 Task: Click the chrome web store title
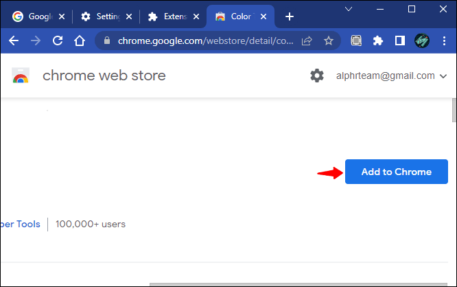(104, 76)
